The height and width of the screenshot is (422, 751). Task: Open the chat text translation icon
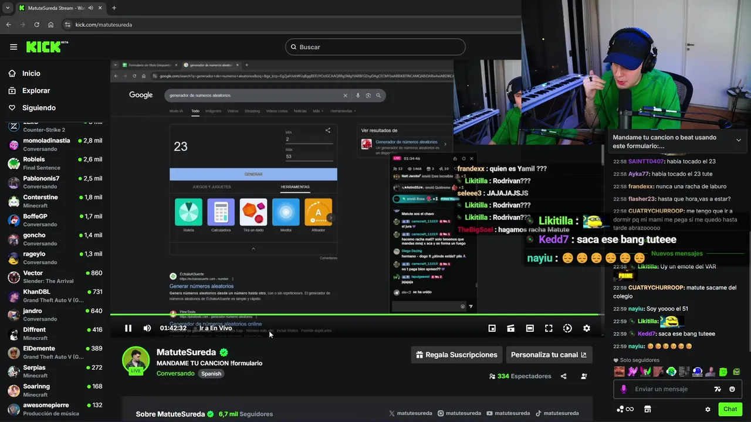[718, 389]
